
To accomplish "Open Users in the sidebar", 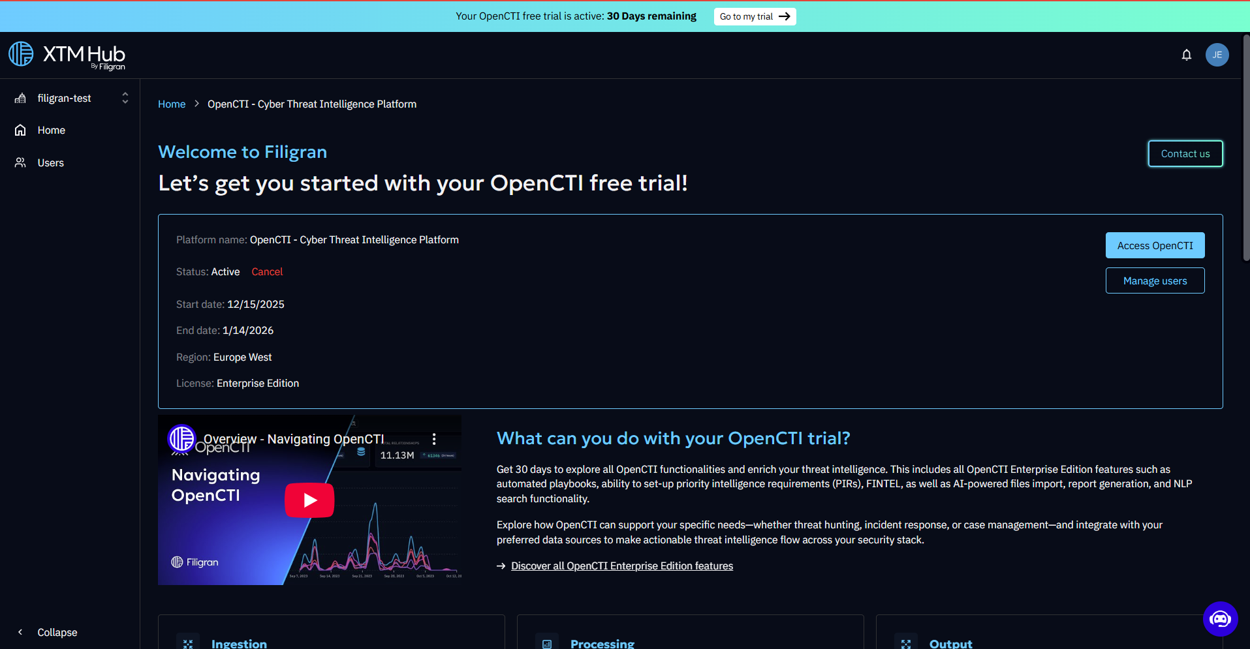I will coord(50,163).
